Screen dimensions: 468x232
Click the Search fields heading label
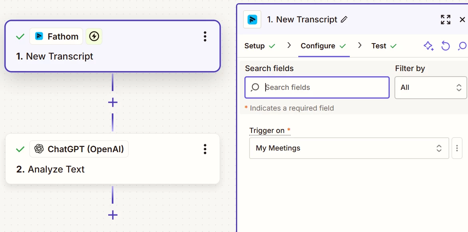[269, 68]
